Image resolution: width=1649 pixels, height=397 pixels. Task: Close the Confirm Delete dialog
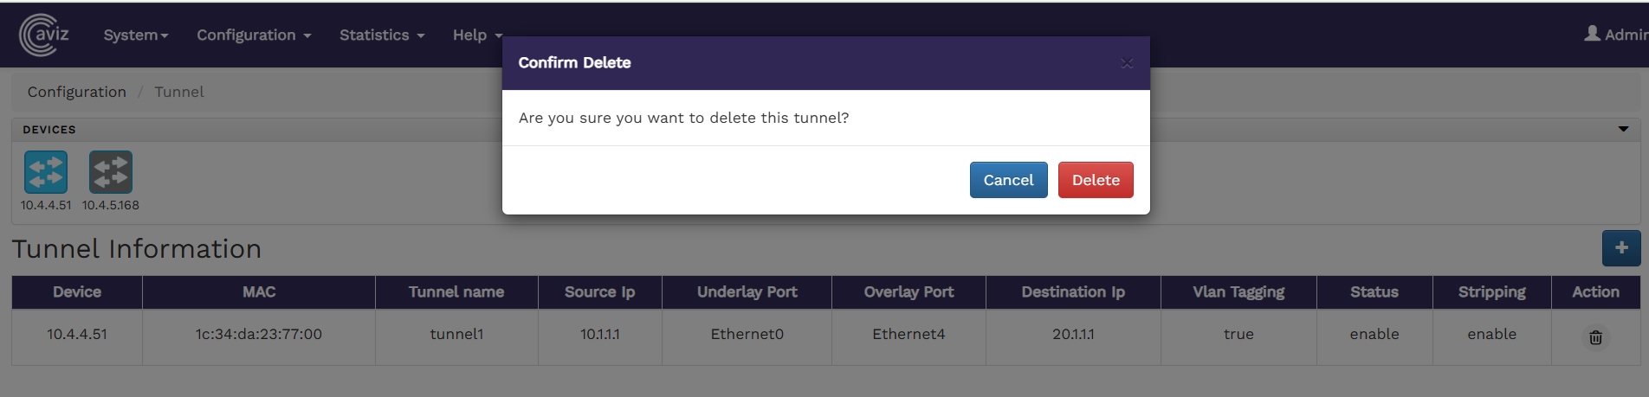[1127, 63]
